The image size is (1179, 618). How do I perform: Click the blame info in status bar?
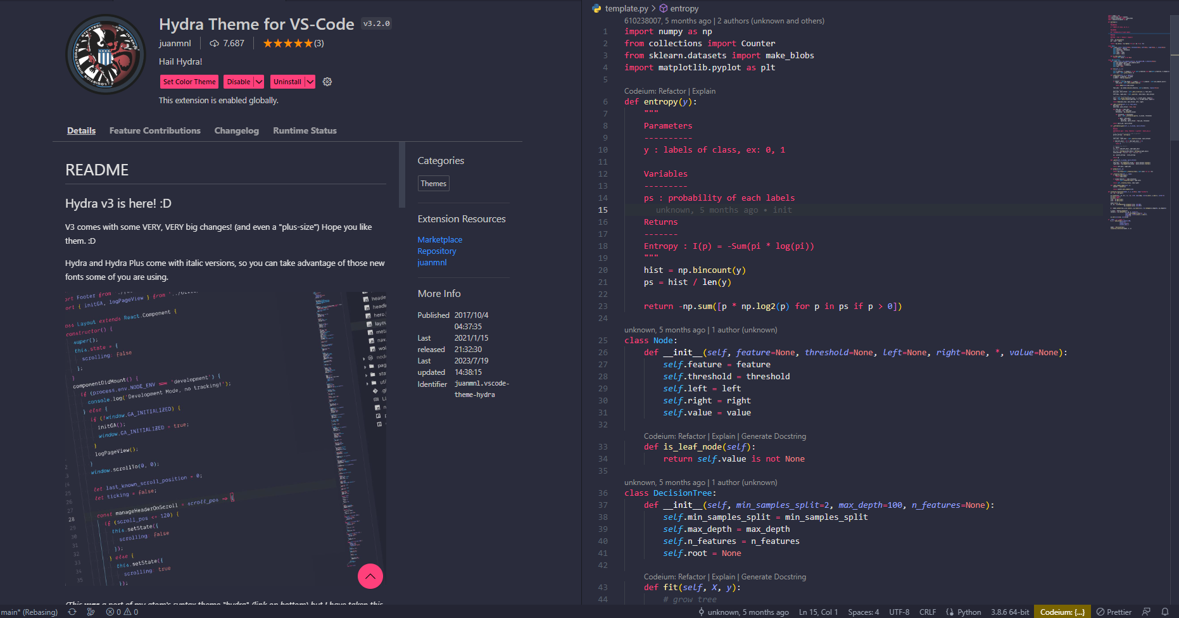point(743,612)
